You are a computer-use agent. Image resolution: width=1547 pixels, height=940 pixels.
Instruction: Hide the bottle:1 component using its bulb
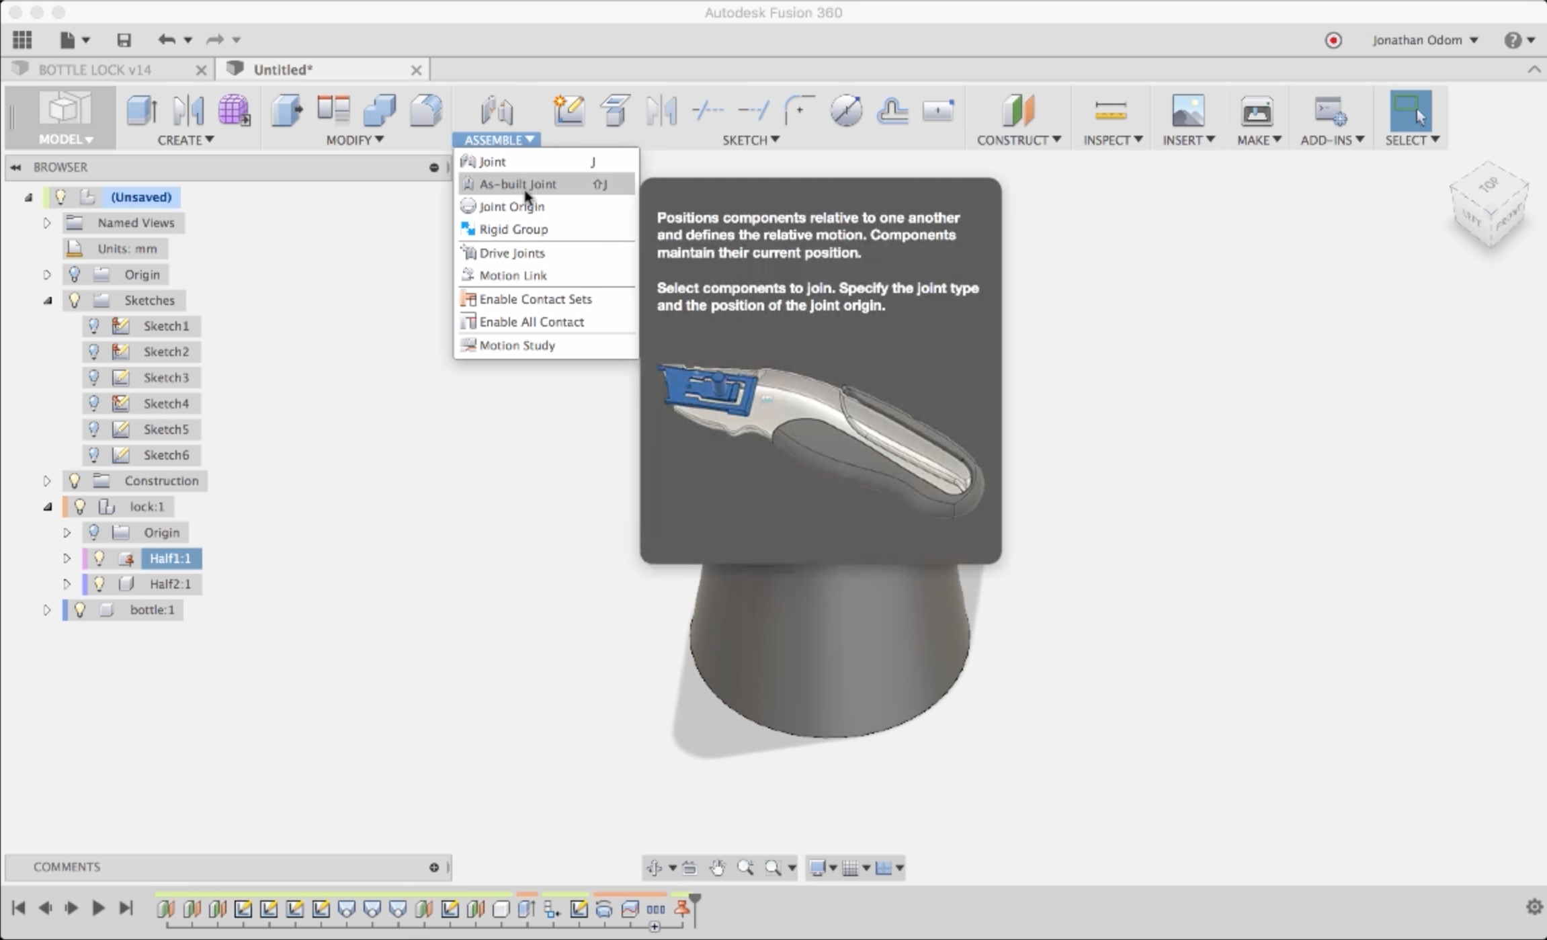(80, 609)
